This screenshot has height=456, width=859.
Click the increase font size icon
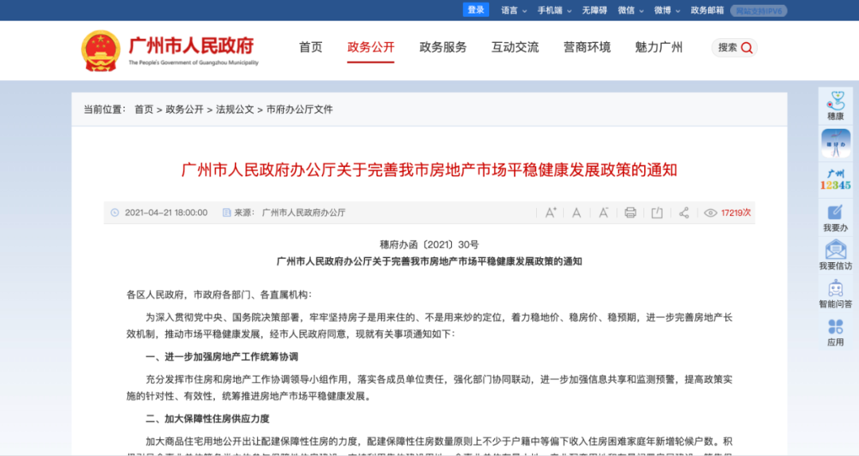point(550,213)
